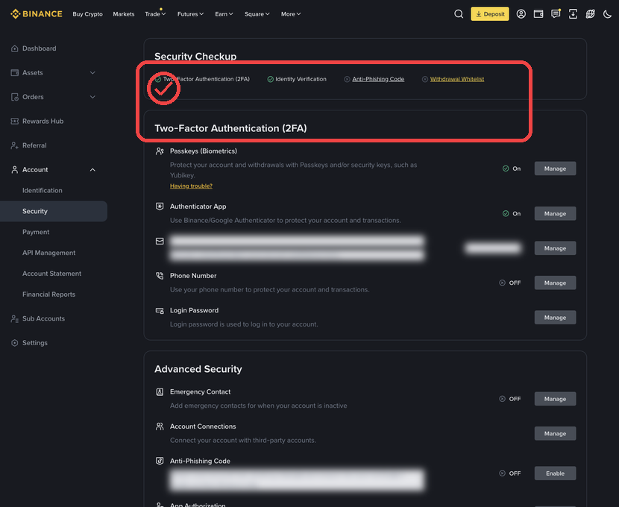Click Anti-Phishing Code OFF status indicator
This screenshot has width=619, height=507.
coord(510,473)
